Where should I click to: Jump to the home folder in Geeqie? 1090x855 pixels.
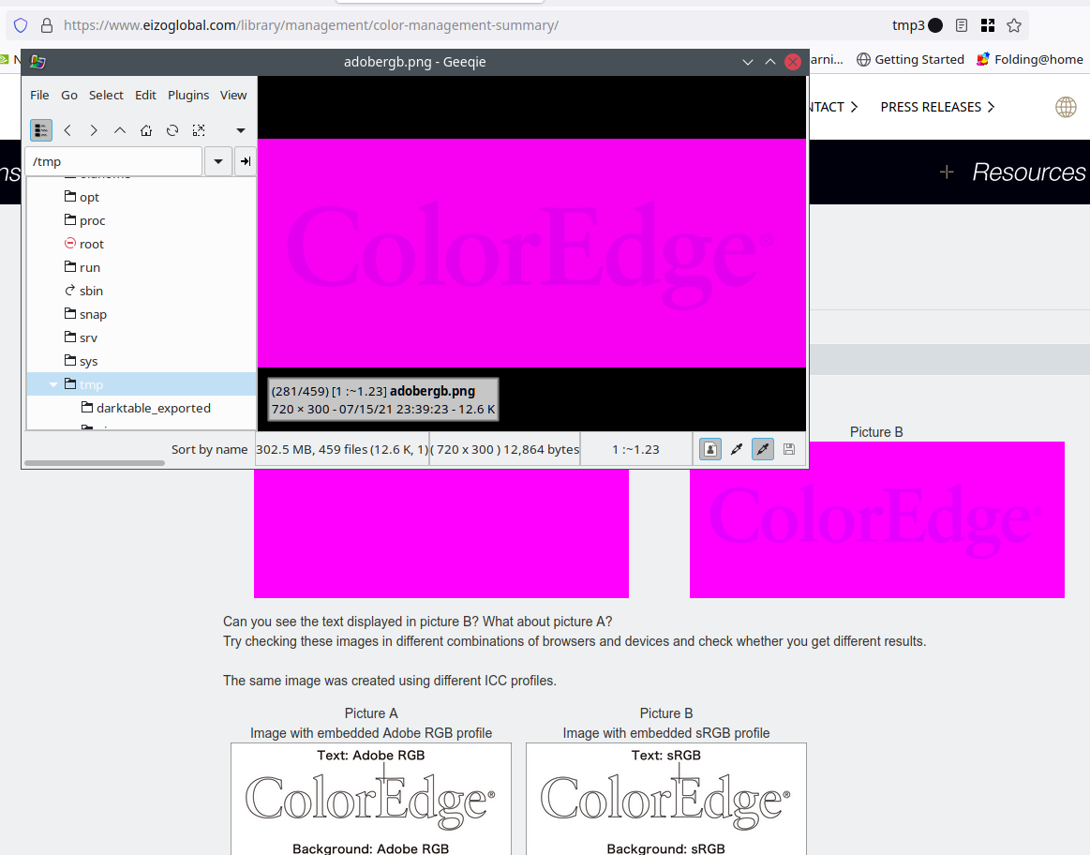146,130
